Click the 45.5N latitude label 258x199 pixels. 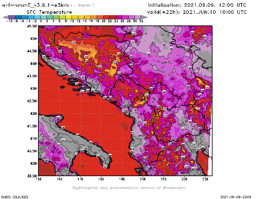(x=32, y=26)
